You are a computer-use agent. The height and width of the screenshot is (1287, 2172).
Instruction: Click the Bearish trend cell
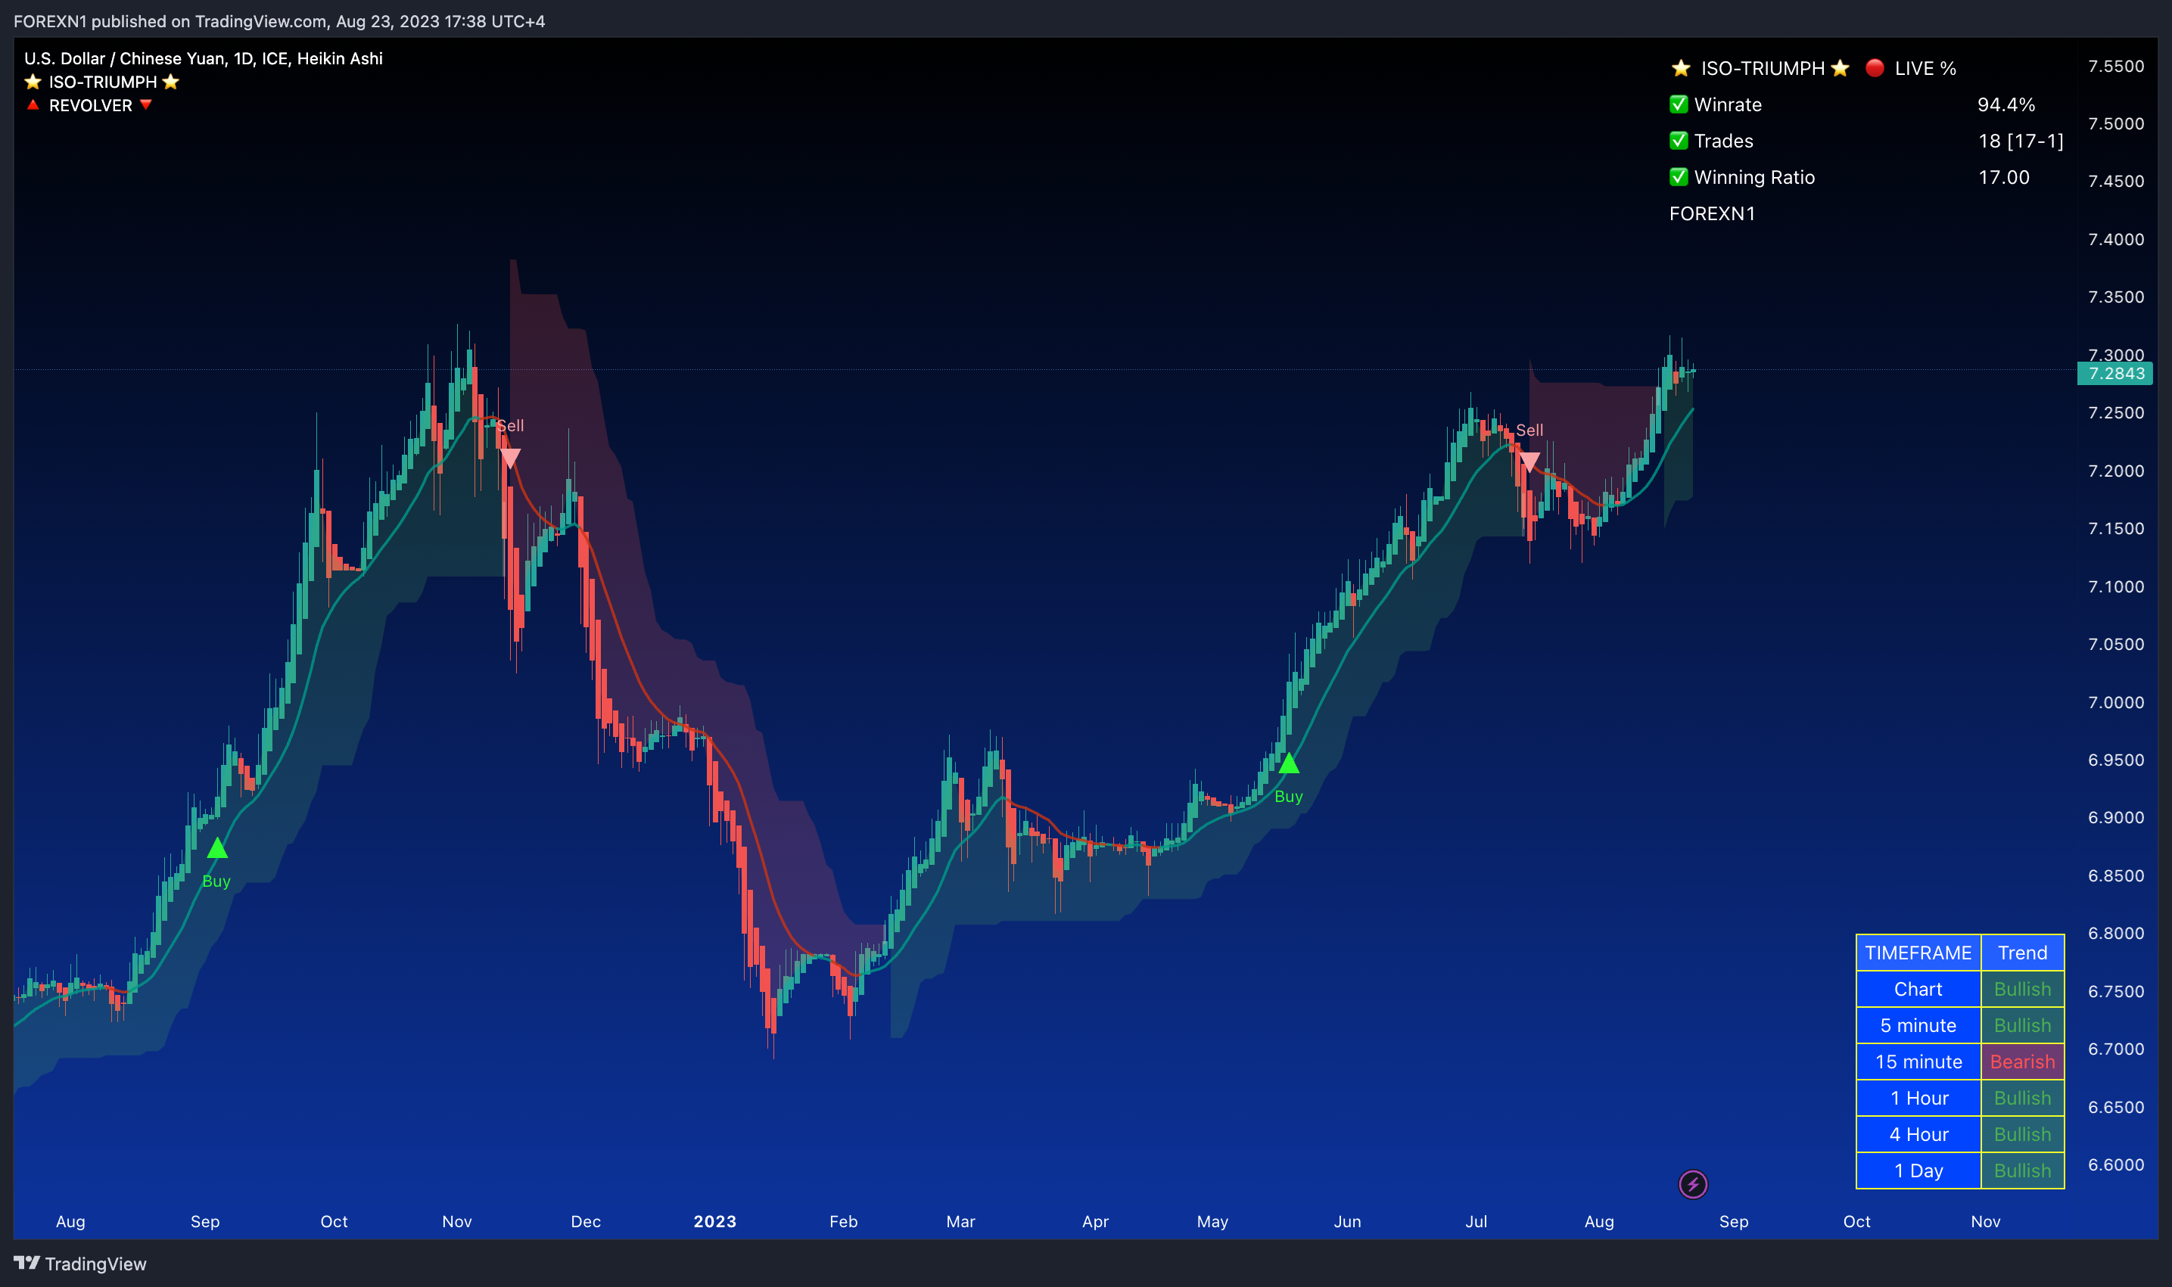[2022, 1062]
